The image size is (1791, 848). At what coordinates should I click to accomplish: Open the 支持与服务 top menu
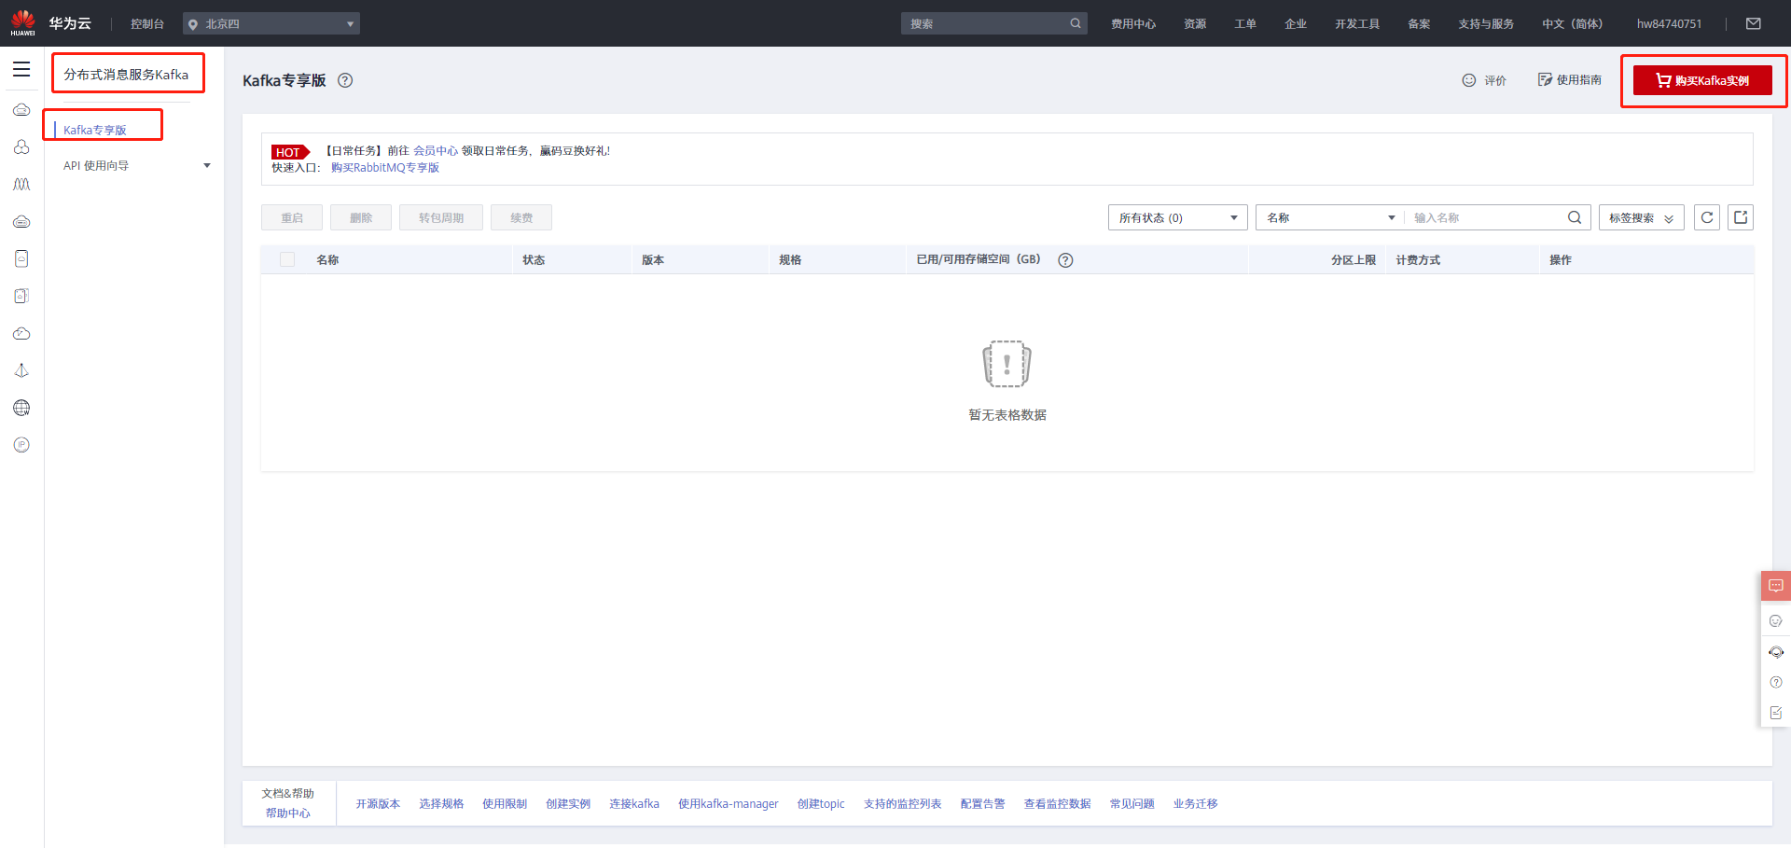(x=1486, y=23)
